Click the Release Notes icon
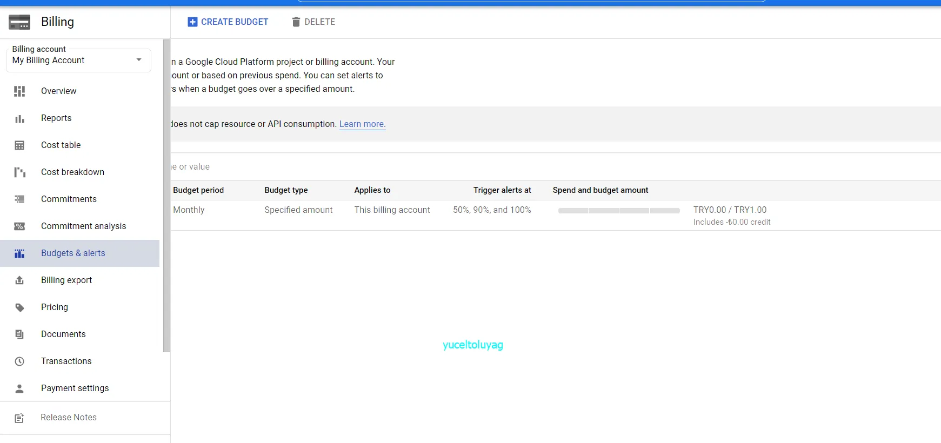Screen dimensions: 941x443 (19, 418)
